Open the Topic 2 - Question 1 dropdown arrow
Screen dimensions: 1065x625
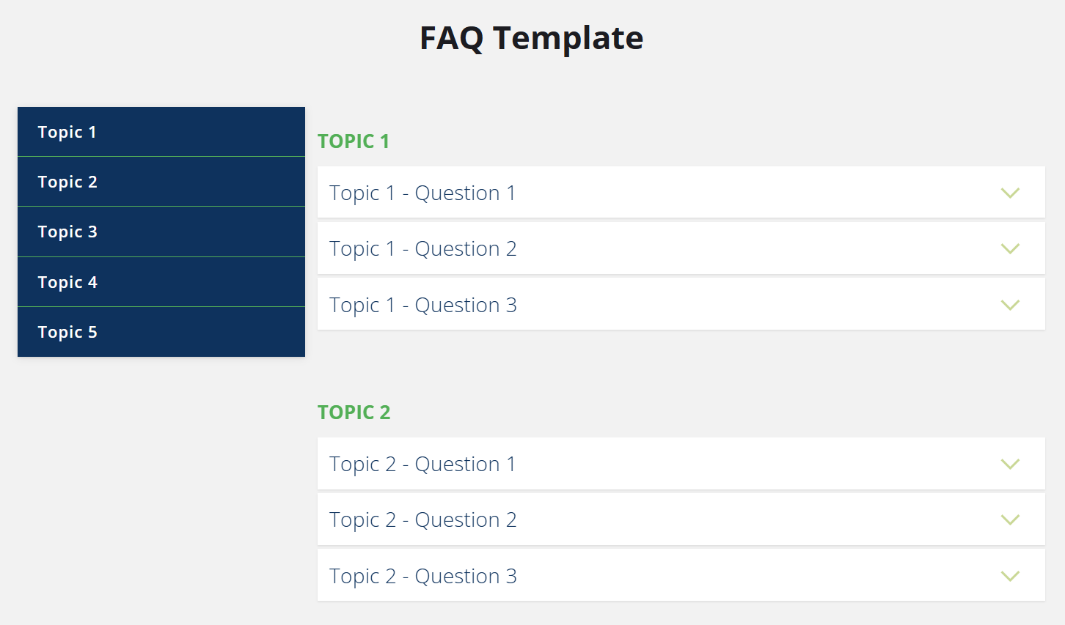coord(1010,464)
